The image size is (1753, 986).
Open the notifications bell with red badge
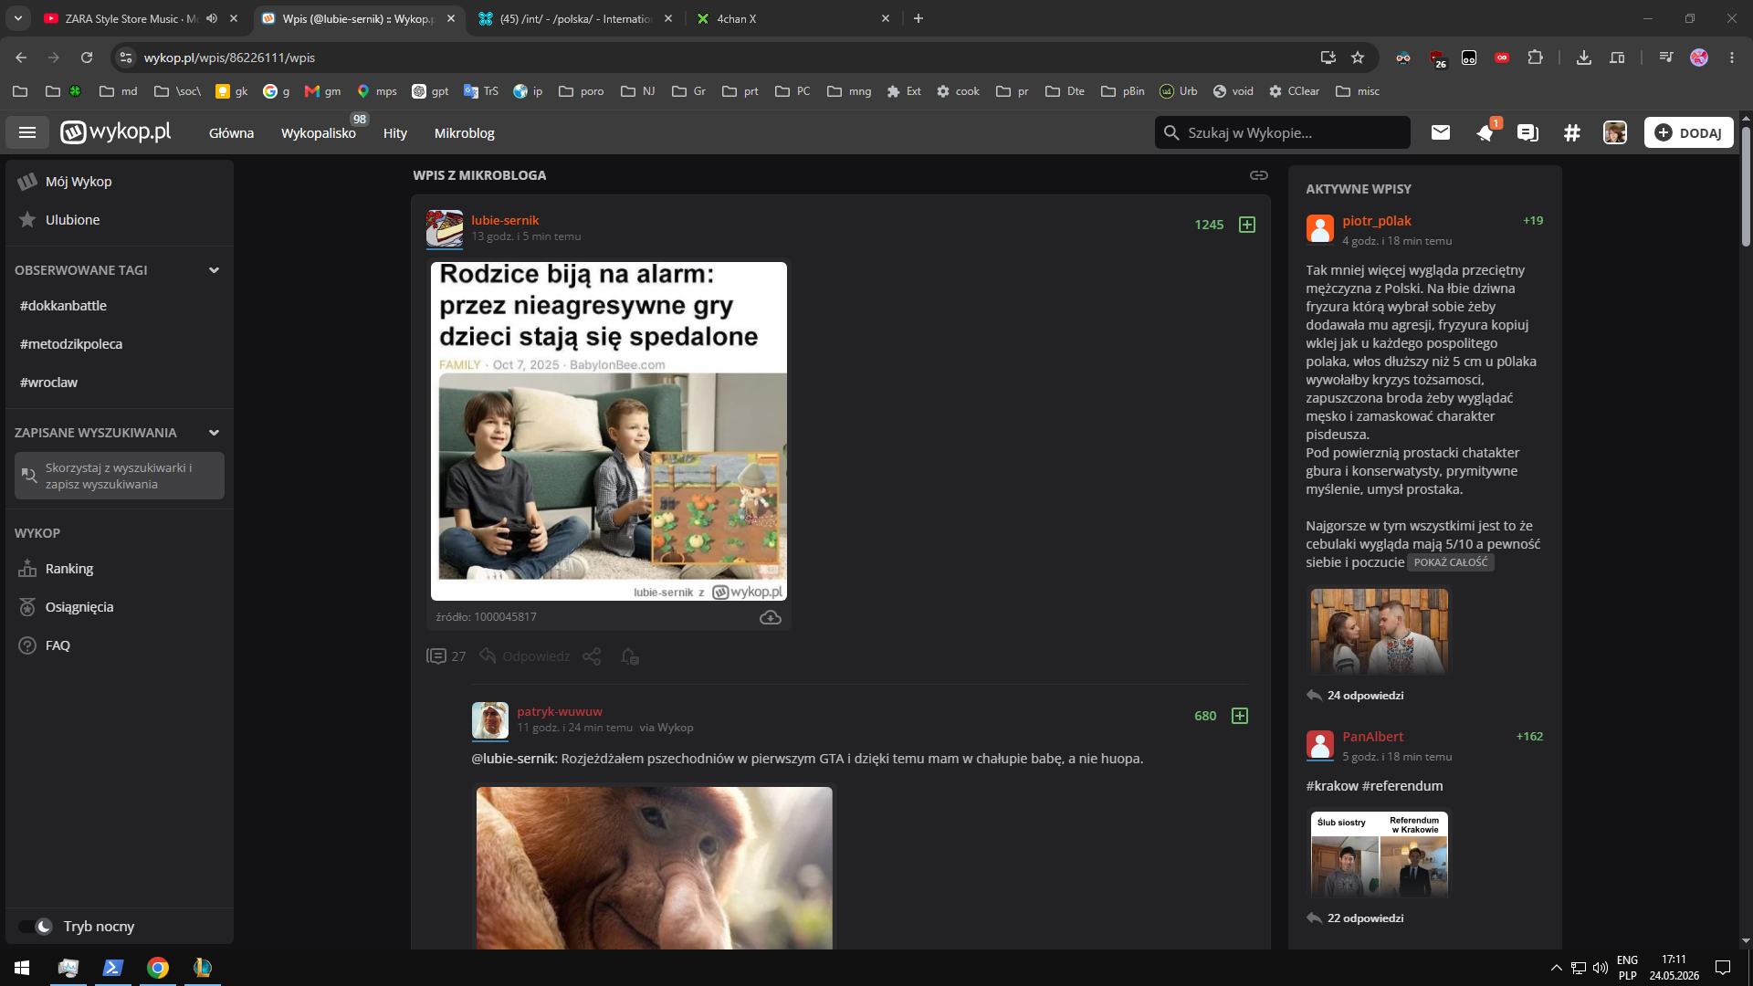click(1485, 132)
